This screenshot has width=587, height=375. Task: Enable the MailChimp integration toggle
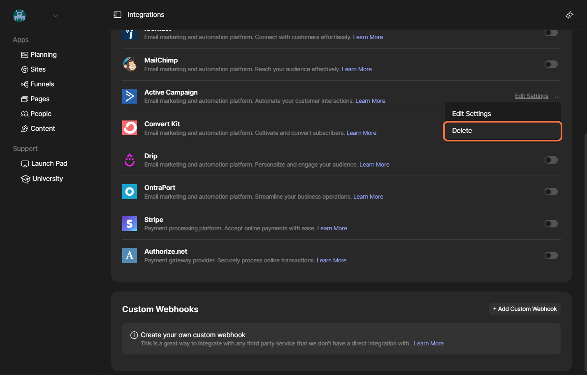coord(551,64)
